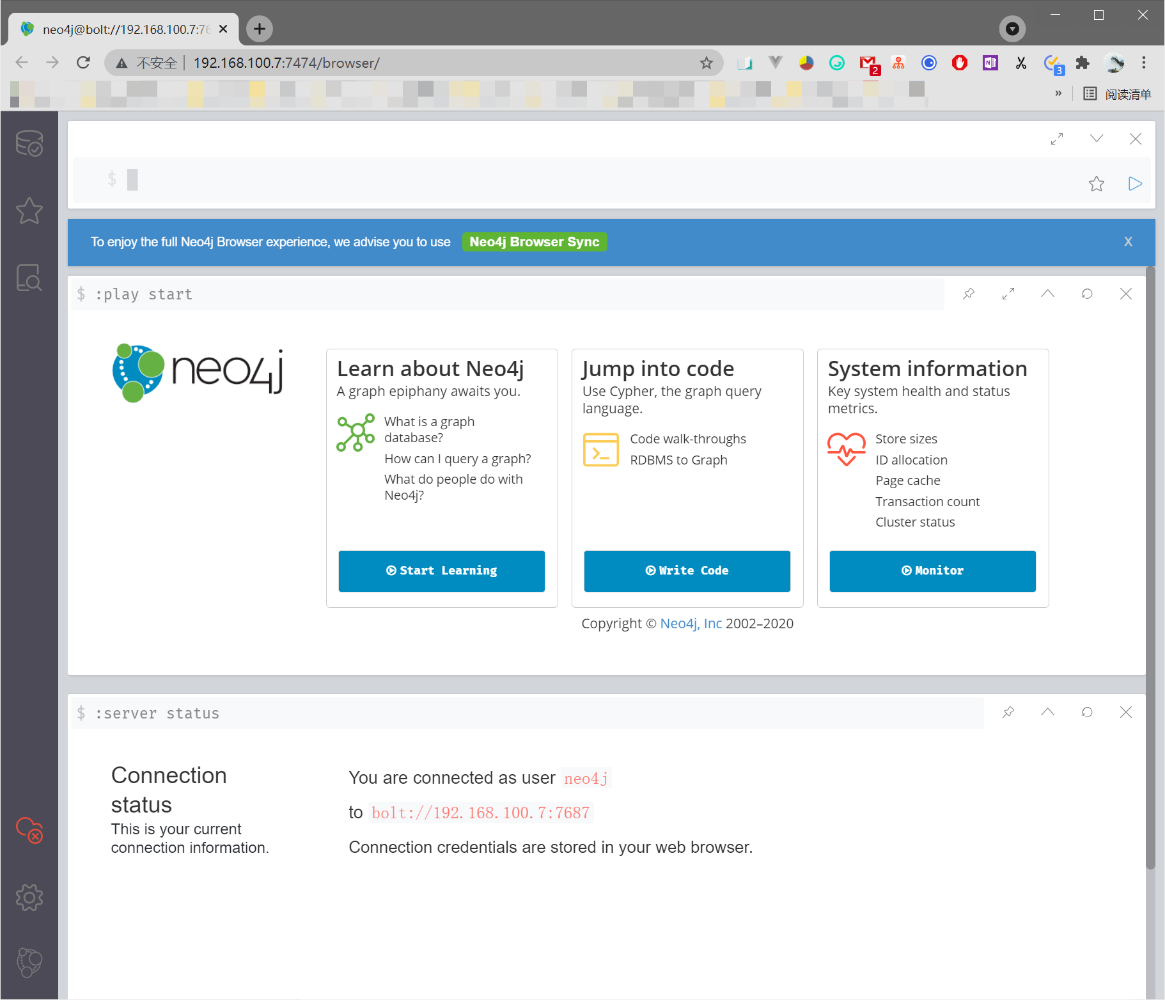Collapse the :server status frame
Viewport: 1165px width, 1000px height.
pos(1047,712)
